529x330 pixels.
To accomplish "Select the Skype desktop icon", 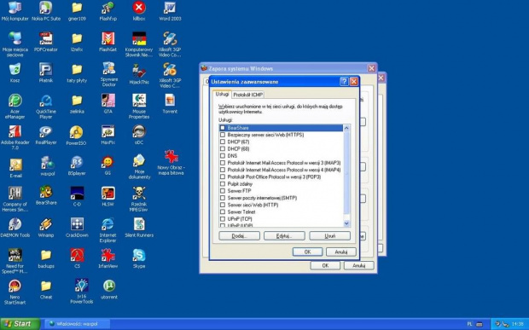I will 139,258.
